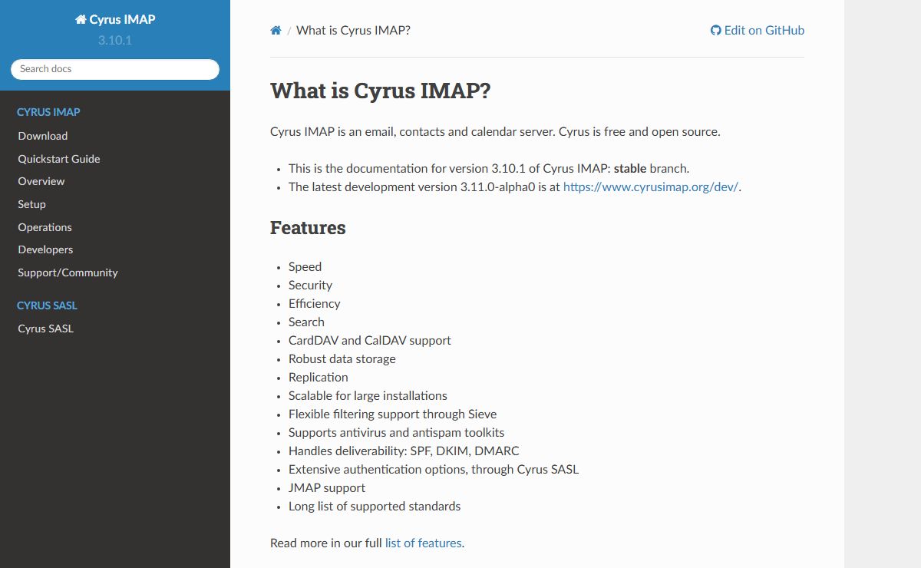Open Operations sidebar entry
This screenshot has height=568, width=921.
45,227
